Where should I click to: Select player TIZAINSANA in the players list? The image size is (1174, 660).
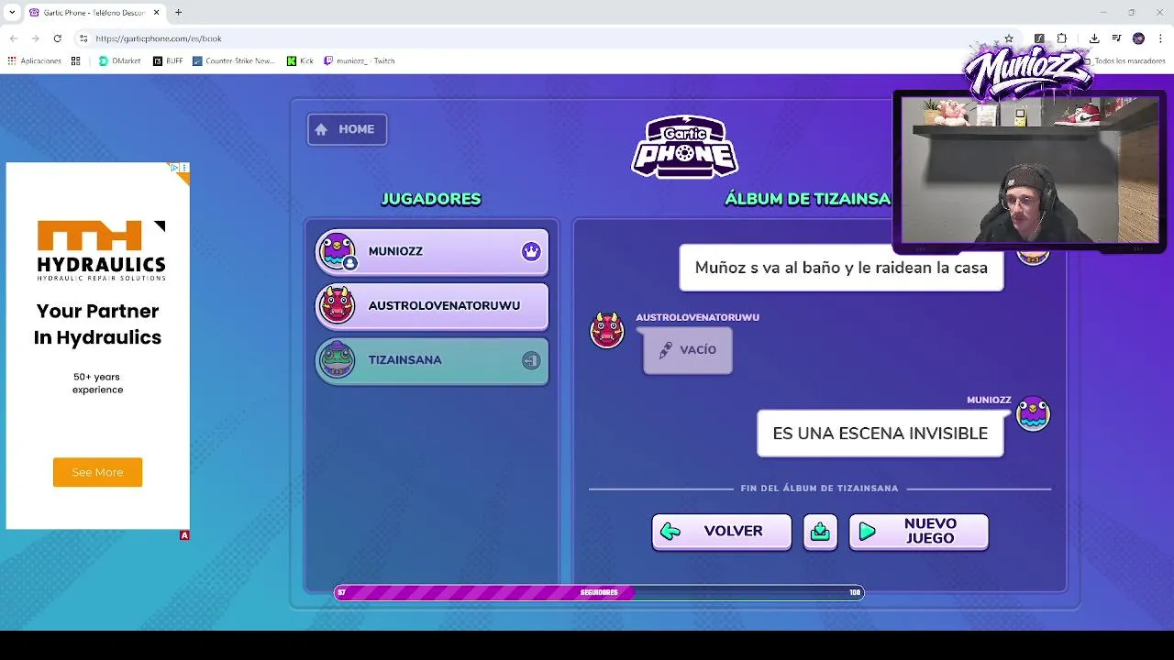point(432,360)
